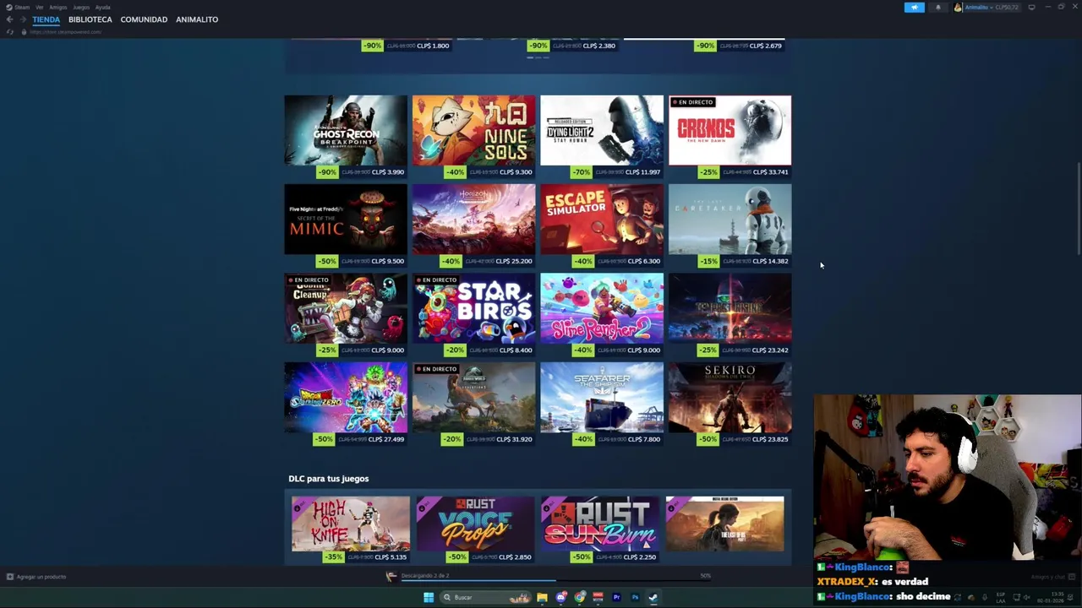Open the Windows Start button
Image resolution: width=1082 pixels, height=608 pixels.
tap(429, 598)
